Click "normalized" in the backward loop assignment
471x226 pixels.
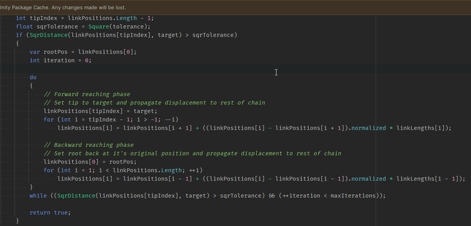pyautogui.click(x=369, y=179)
